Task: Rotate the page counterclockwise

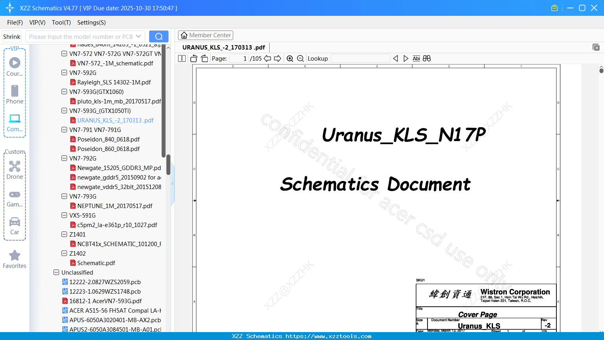Action: (194, 59)
